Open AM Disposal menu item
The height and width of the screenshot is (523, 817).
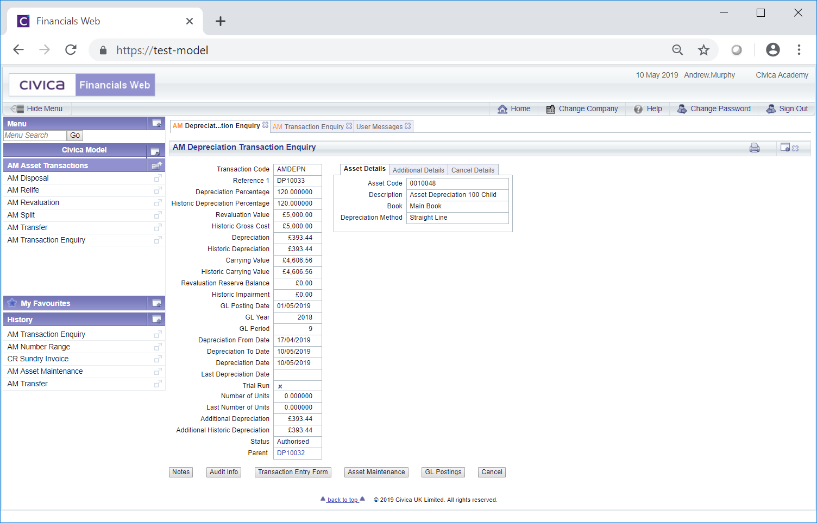pyautogui.click(x=28, y=178)
